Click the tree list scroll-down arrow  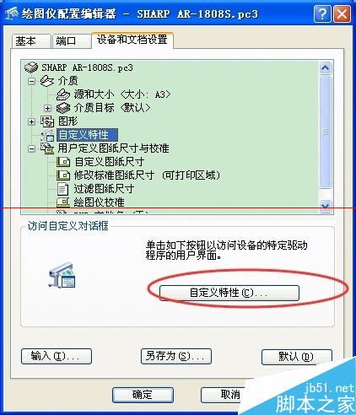(x=326, y=207)
